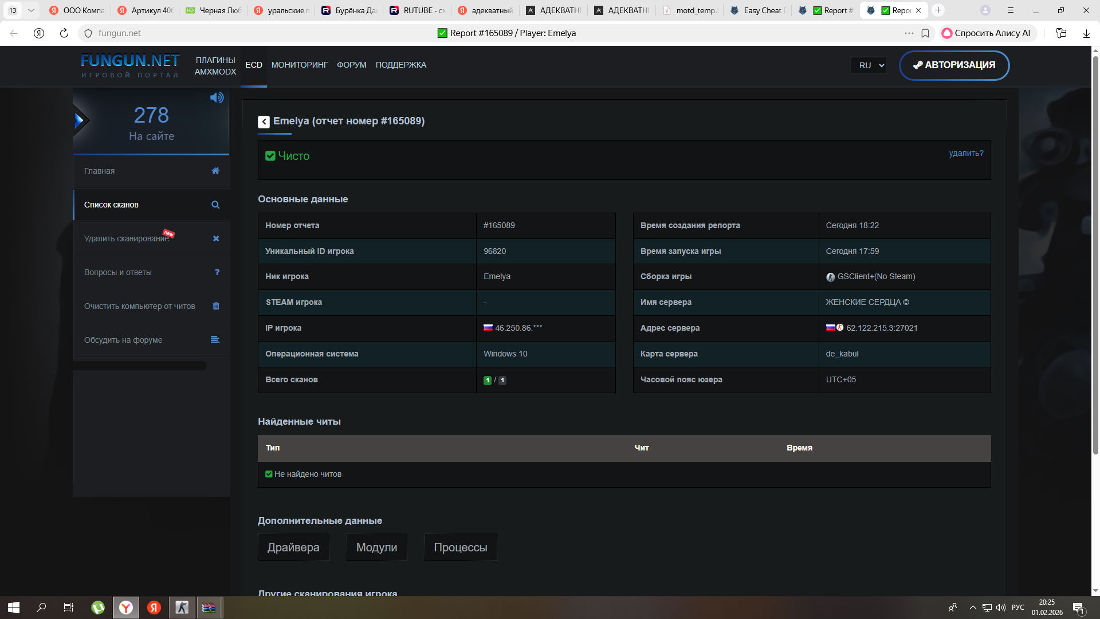Click the browser bookmark icon in address bar
Image resolution: width=1100 pixels, height=619 pixels.
[x=925, y=33]
